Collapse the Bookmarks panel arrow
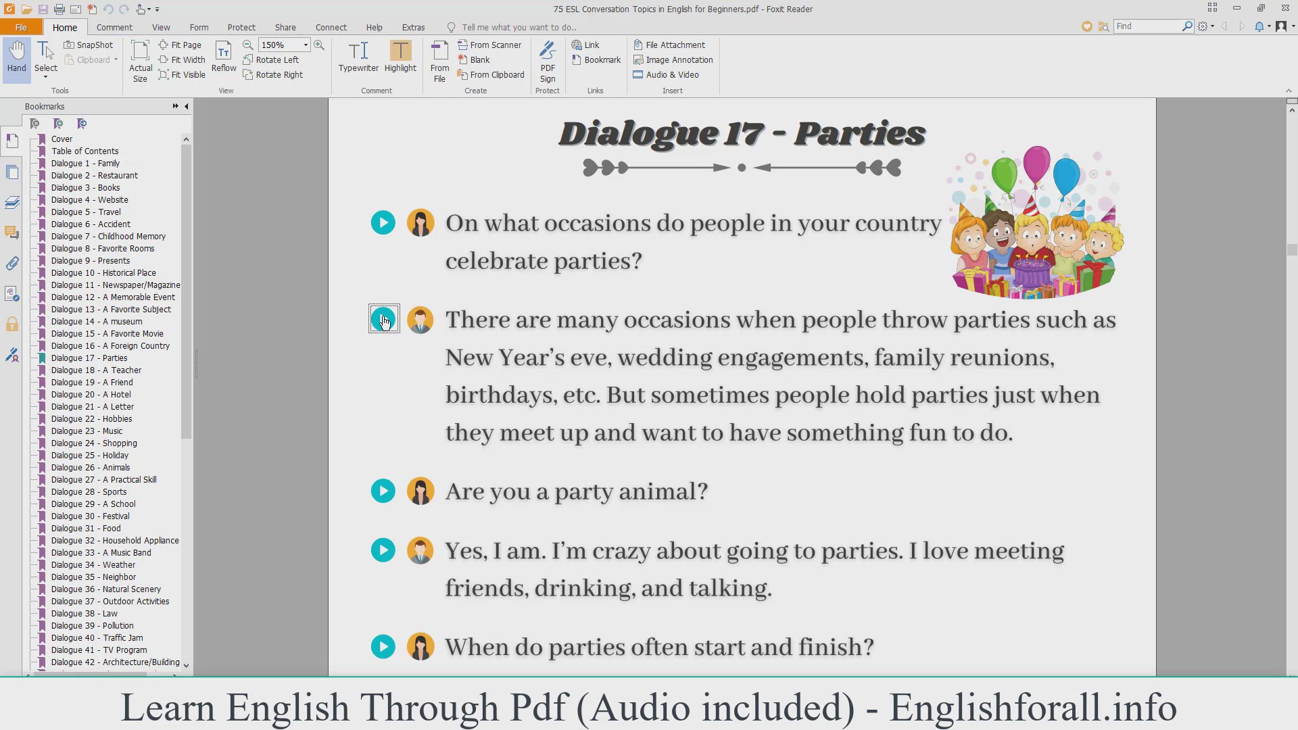This screenshot has height=730, width=1298. tap(187, 106)
